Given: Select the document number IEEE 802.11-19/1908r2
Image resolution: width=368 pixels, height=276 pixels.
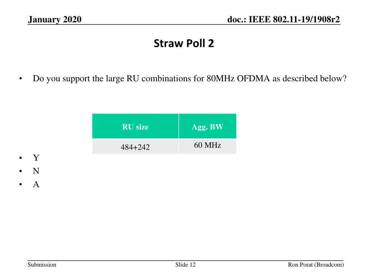Looking at the screenshot, I should pyautogui.click(x=284, y=19).
